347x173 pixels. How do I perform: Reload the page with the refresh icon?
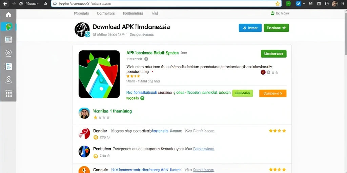pyautogui.click(x=21, y=4)
